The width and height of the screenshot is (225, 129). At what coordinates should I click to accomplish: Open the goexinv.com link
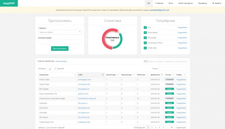[83, 94]
